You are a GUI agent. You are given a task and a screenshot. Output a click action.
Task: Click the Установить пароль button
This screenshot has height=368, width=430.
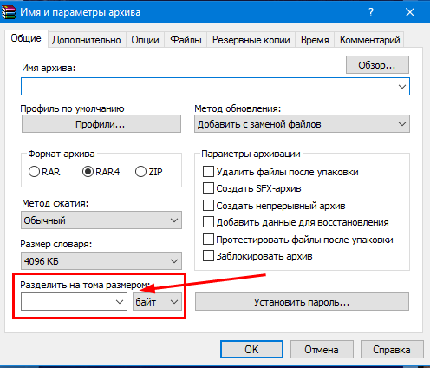click(x=302, y=302)
